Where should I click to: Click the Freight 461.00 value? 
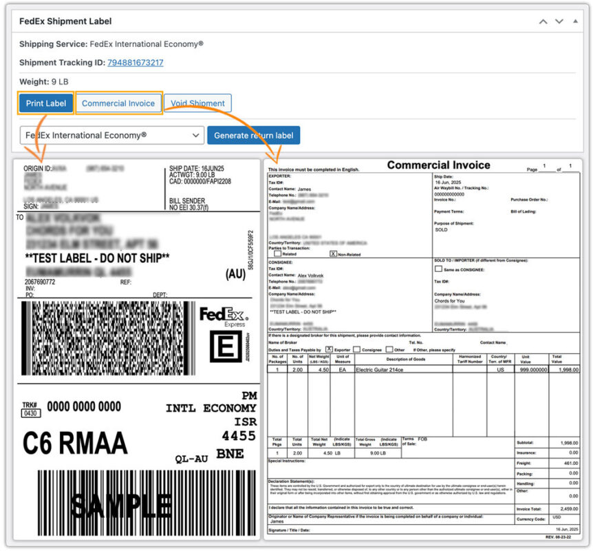tap(571, 463)
